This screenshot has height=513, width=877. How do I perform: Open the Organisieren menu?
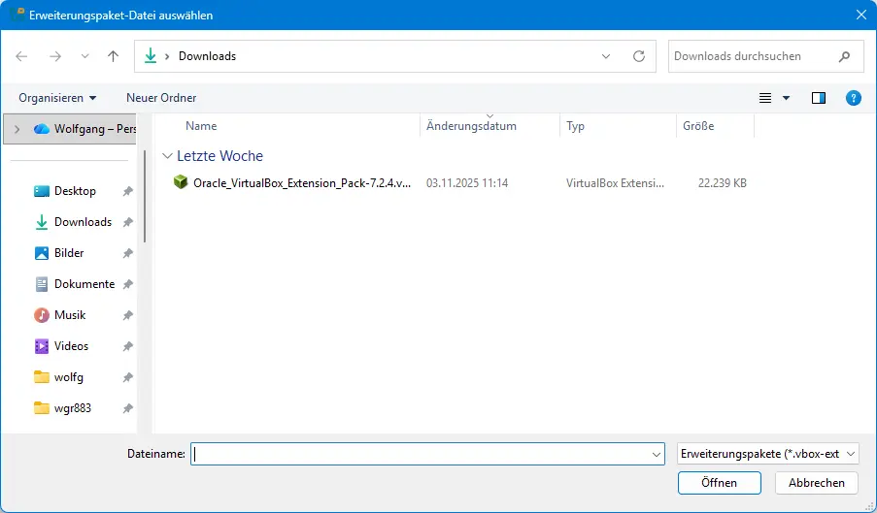(57, 98)
